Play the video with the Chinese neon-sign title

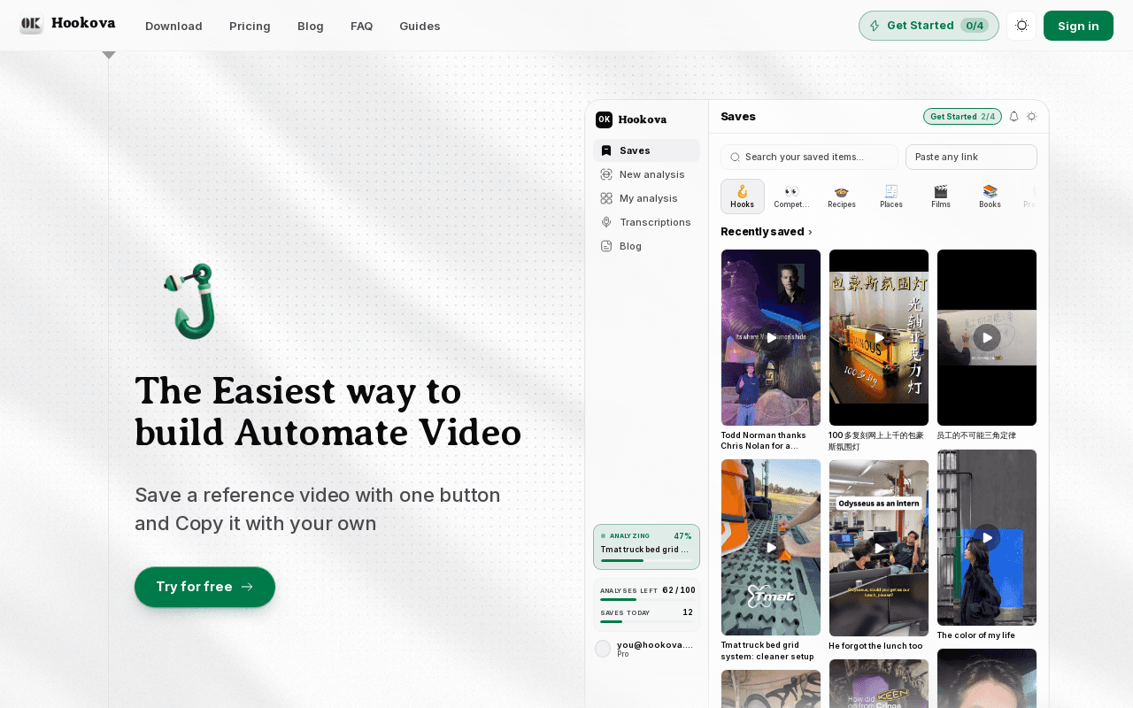coord(879,337)
